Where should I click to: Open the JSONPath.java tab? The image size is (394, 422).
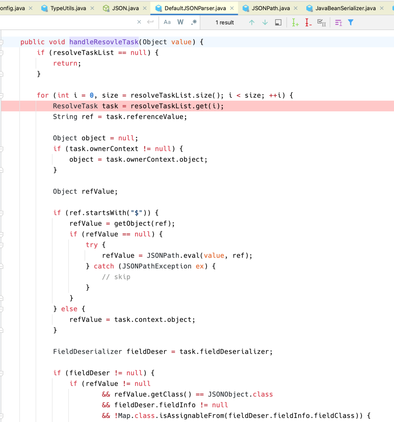click(x=271, y=8)
